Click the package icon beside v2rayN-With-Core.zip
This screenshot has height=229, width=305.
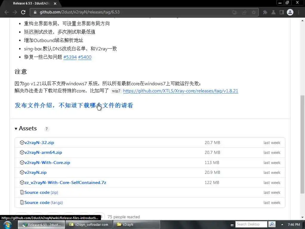pyautogui.click(x=22, y=163)
